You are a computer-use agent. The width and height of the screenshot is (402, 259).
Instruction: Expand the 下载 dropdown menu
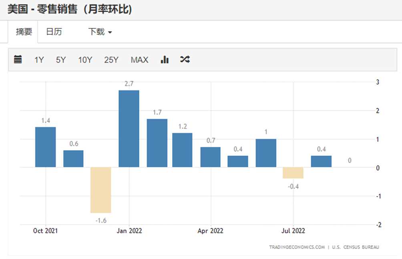(x=100, y=32)
